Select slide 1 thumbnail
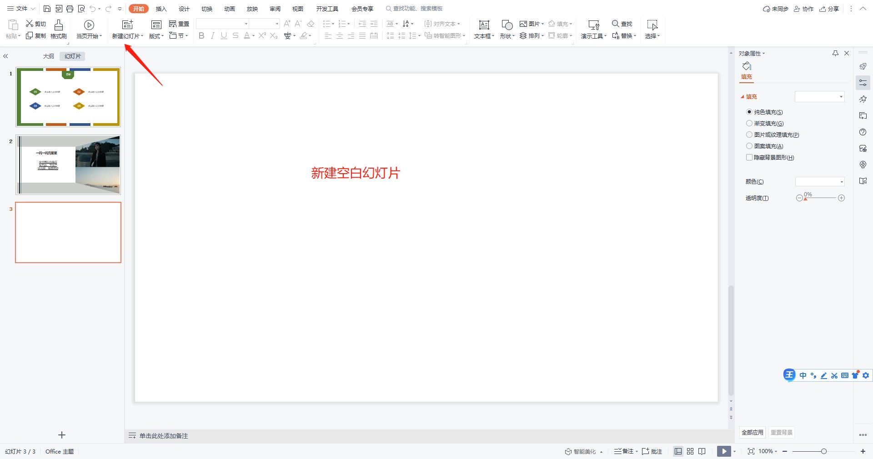 pos(68,97)
